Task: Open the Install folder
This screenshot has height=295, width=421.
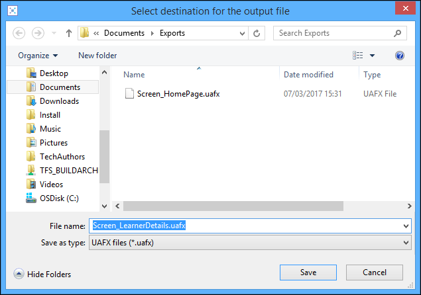Action: coord(50,115)
